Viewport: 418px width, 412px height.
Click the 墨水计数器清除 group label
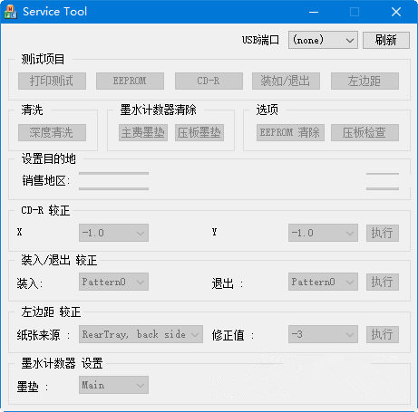(x=159, y=110)
